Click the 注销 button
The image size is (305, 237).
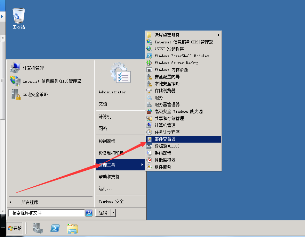[x=103, y=213]
